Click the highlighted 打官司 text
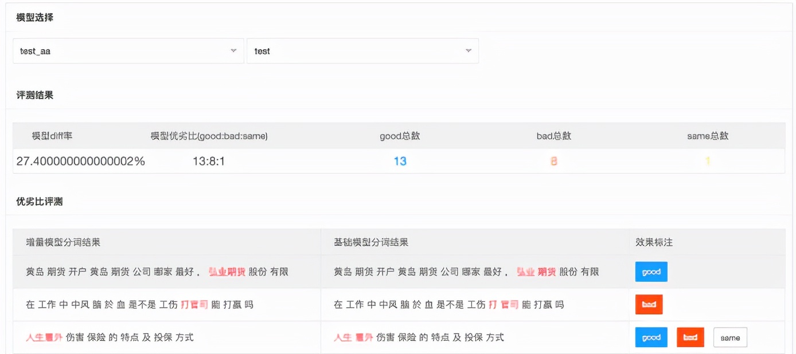The width and height of the screenshot is (796, 354). (x=196, y=305)
